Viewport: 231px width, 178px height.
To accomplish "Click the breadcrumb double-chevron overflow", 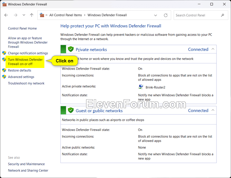I will [x=47, y=15].
